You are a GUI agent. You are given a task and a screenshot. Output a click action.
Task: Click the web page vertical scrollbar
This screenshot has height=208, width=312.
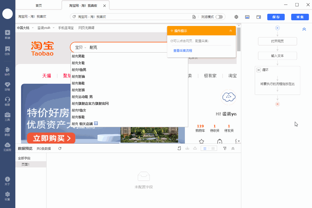coord(239,39)
